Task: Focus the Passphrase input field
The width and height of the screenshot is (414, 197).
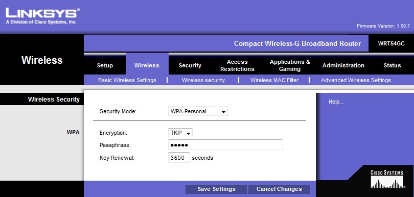Action: [x=225, y=145]
